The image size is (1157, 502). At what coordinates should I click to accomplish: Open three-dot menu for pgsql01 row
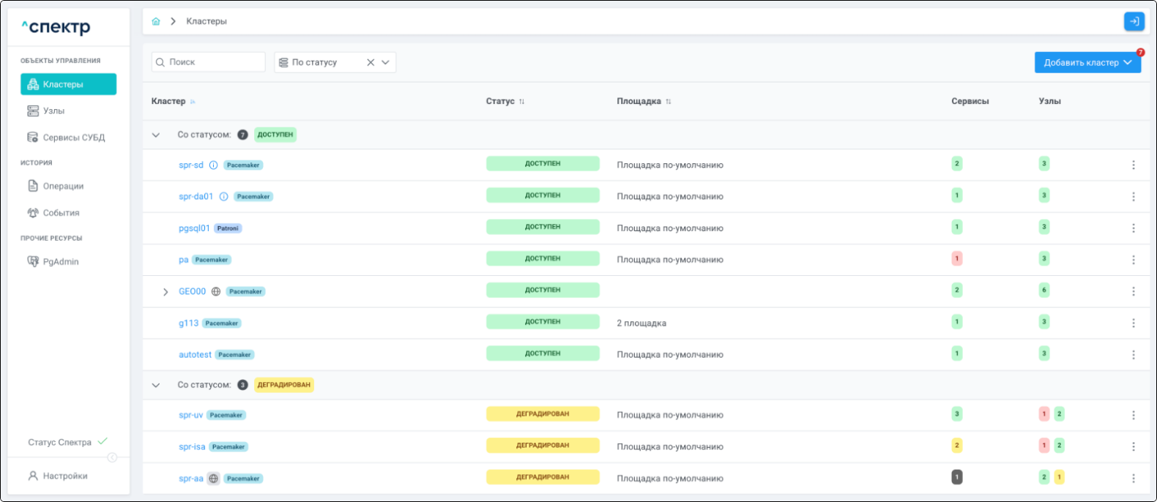pos(1133,228)
